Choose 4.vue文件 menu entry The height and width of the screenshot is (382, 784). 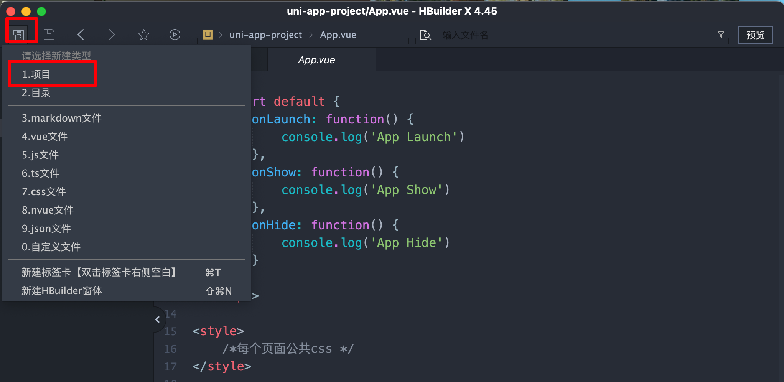(127, 137)
